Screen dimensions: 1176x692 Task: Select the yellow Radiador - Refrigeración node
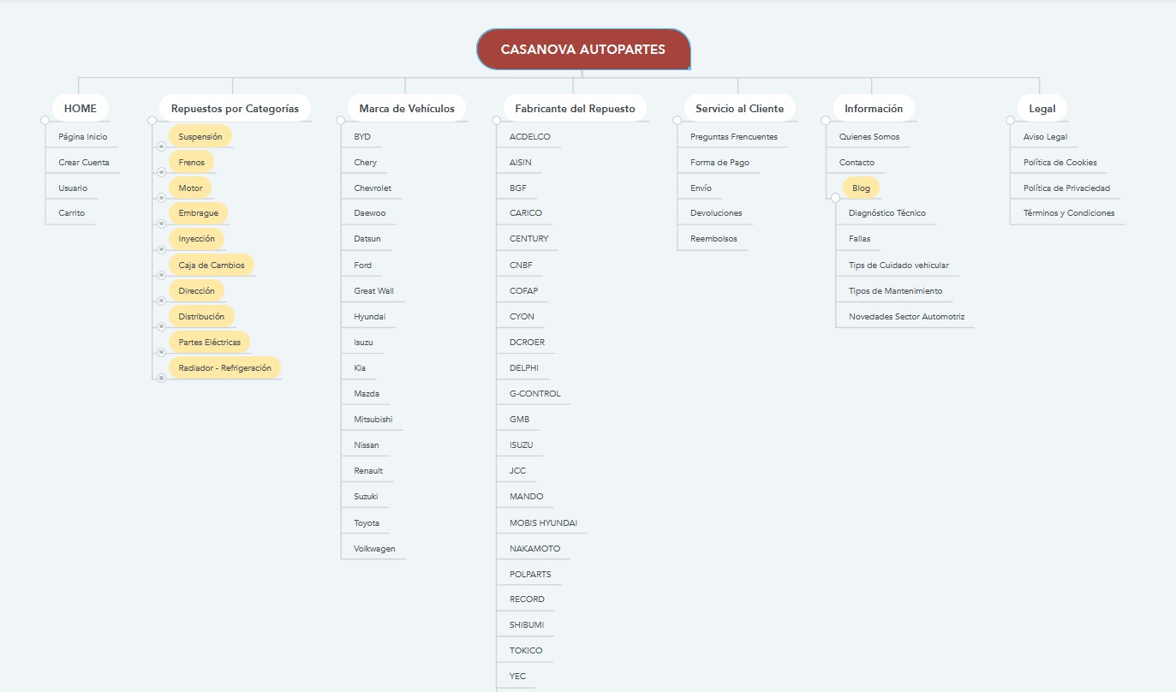coord(224,367)
